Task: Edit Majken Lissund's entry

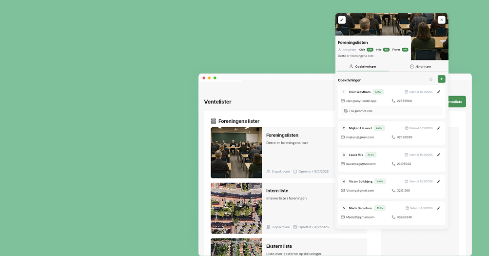Action: (438, 128)
